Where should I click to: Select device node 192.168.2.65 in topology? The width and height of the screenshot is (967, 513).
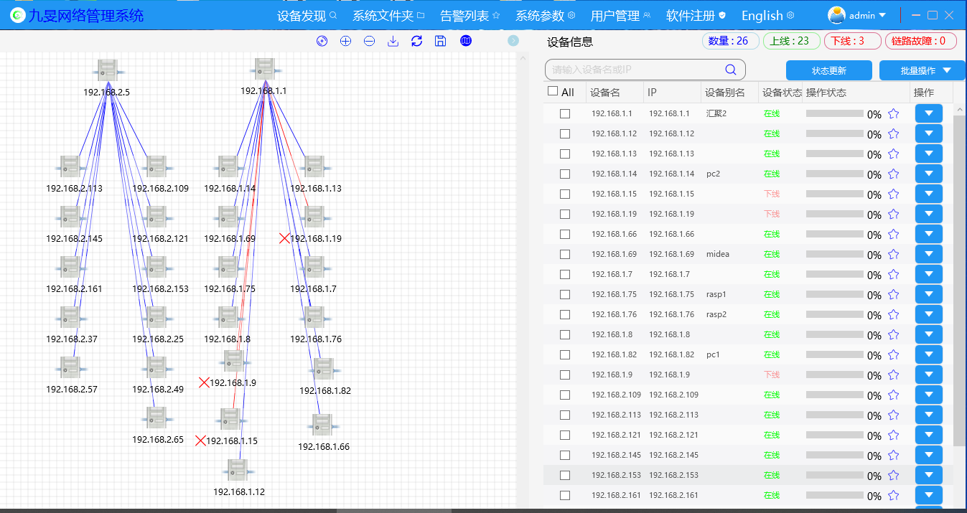coord(155,418)
